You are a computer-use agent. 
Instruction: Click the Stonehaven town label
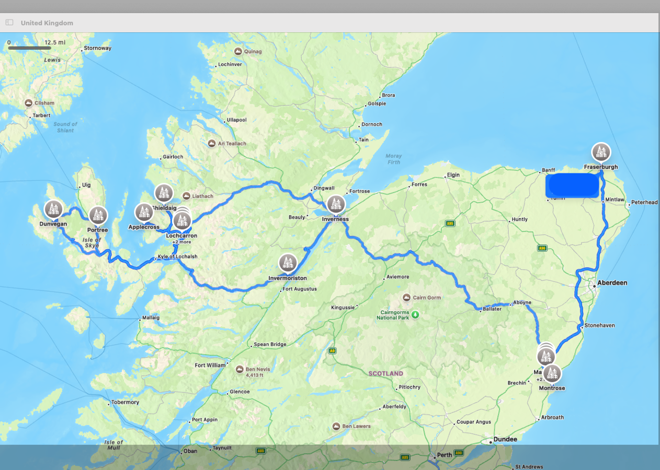tap(600, 325)
